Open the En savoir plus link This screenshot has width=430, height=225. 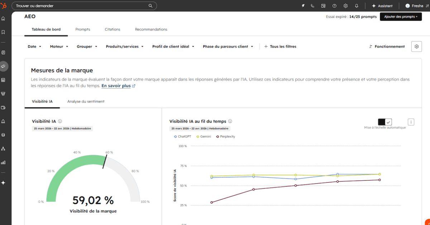119,86
